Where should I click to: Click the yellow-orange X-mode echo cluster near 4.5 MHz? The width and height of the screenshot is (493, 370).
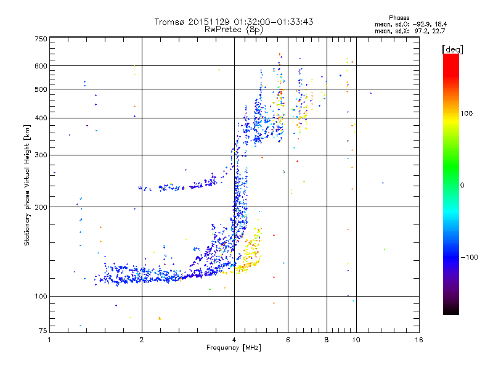click(x=250, y=253)
